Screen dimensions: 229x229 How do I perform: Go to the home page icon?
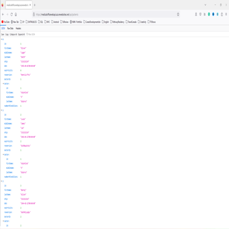16,15
